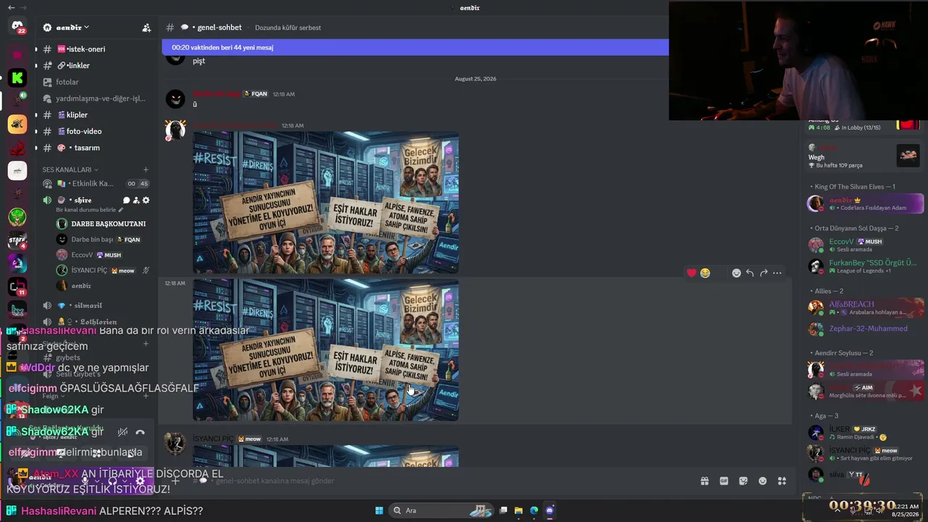This screenshot has height=522, width=928.
Task: Open more options for the hovered message
Action: (777, 273)
